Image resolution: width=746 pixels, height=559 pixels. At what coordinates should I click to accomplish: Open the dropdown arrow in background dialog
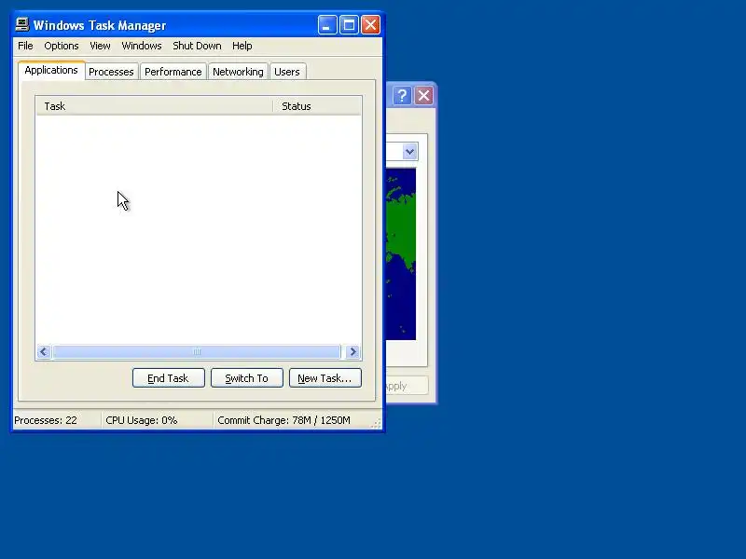[409, 152]
